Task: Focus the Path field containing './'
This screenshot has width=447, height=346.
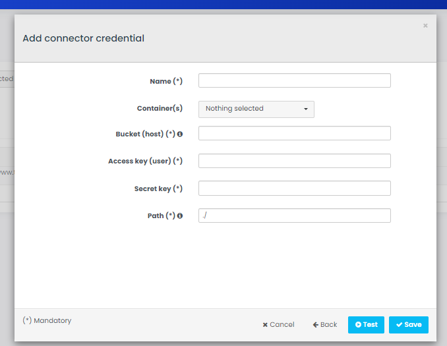Action: pyautogui.click(x=294, y=216)
